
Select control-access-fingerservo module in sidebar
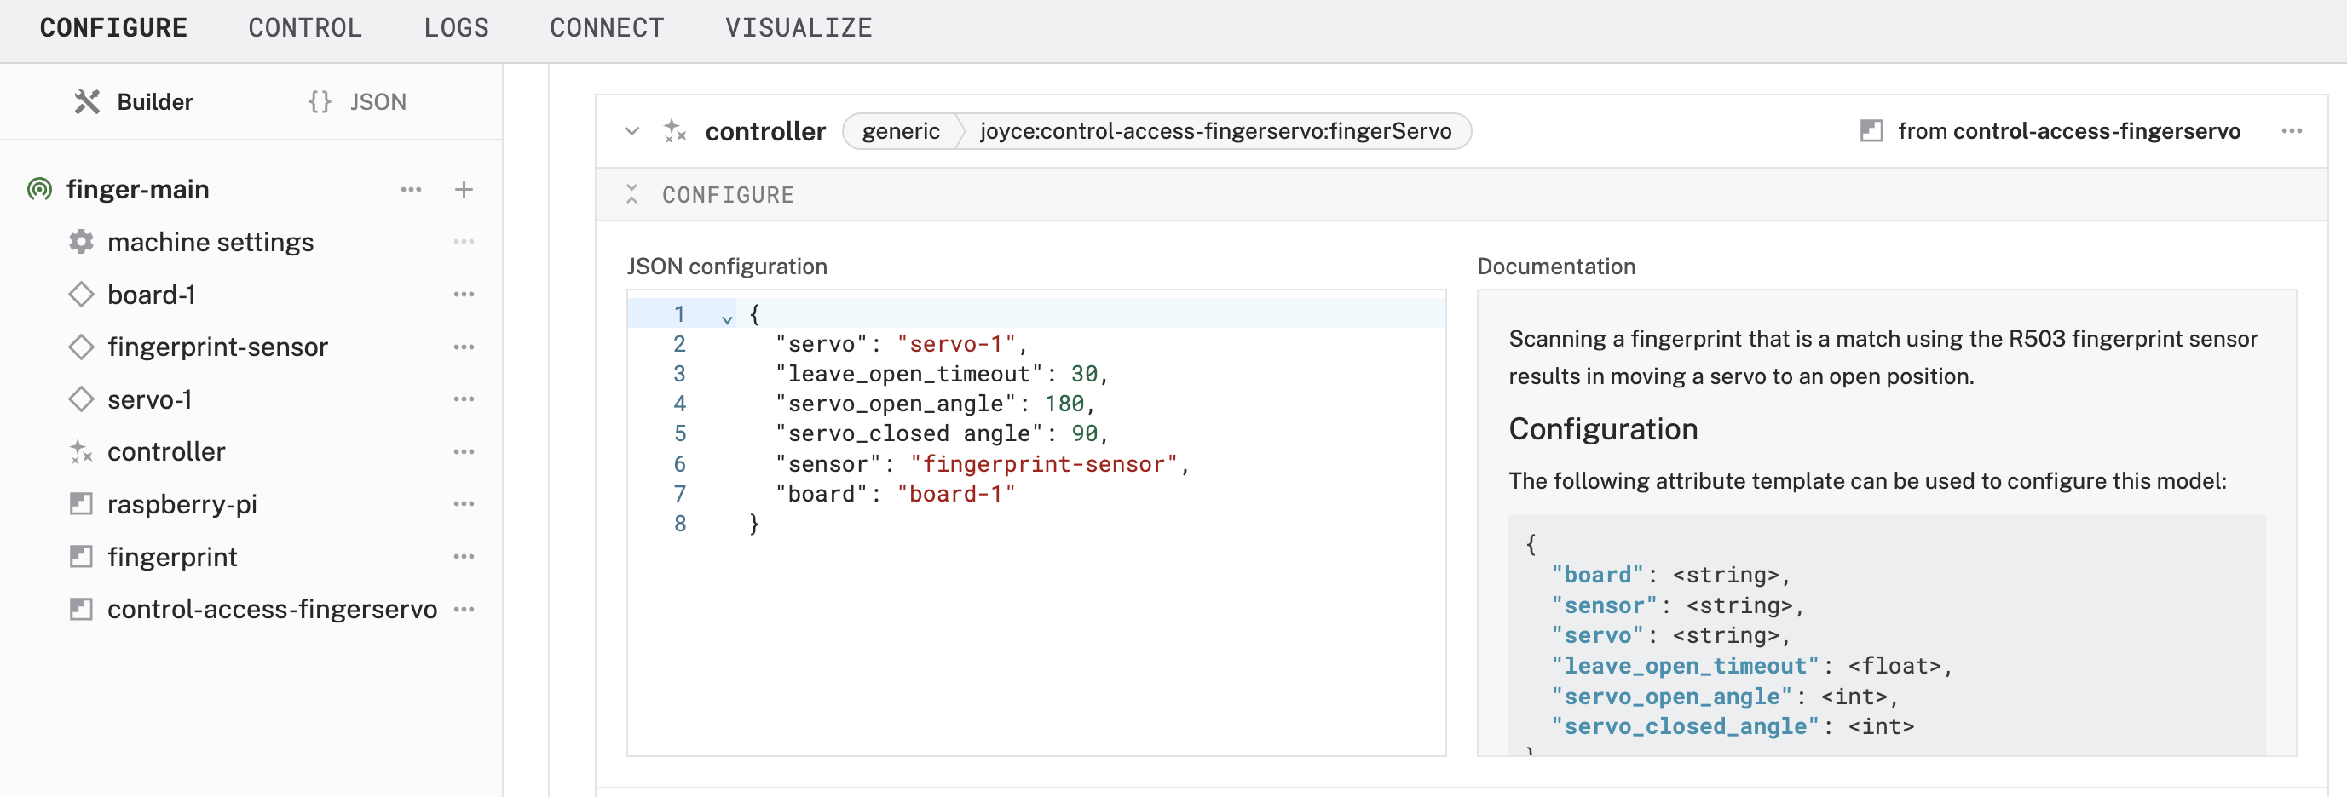272,610
